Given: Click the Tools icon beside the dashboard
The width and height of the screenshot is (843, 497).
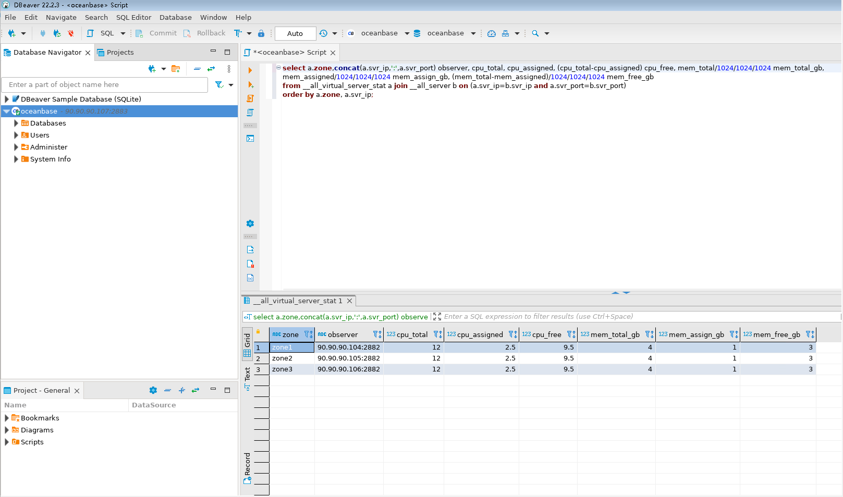Looking at the screenshot, I should click(505, 33).
